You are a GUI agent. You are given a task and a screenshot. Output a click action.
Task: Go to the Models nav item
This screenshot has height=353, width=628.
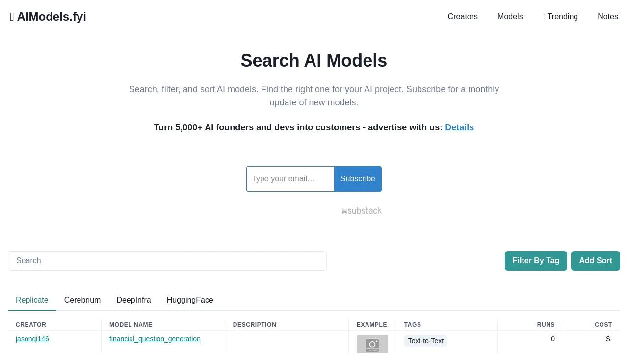[x=510, y=17]
